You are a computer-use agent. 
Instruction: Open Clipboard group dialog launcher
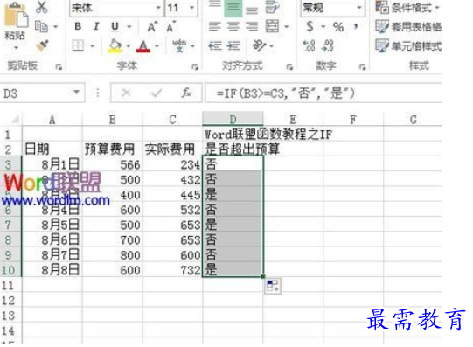[59, 66]
